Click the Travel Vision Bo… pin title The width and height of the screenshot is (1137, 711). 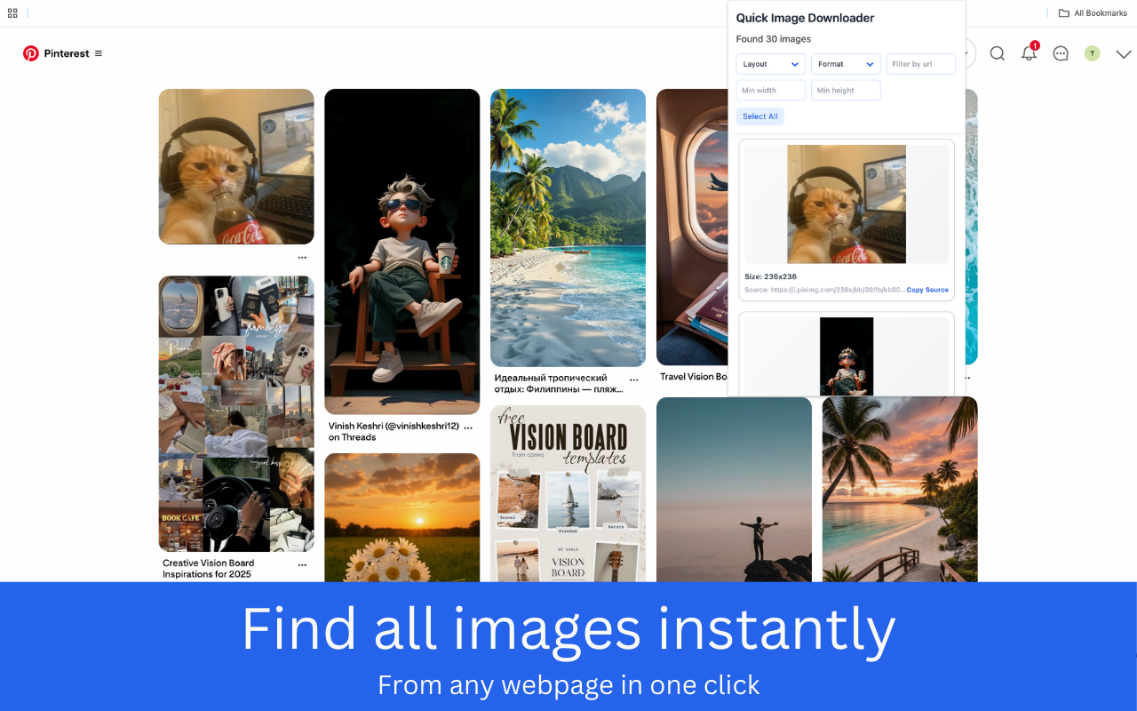[x=694, y=377]
